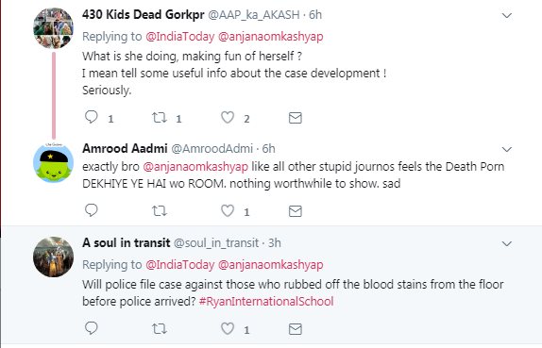Like the tweet by @soul_in_transit

(x=228, y=328)
